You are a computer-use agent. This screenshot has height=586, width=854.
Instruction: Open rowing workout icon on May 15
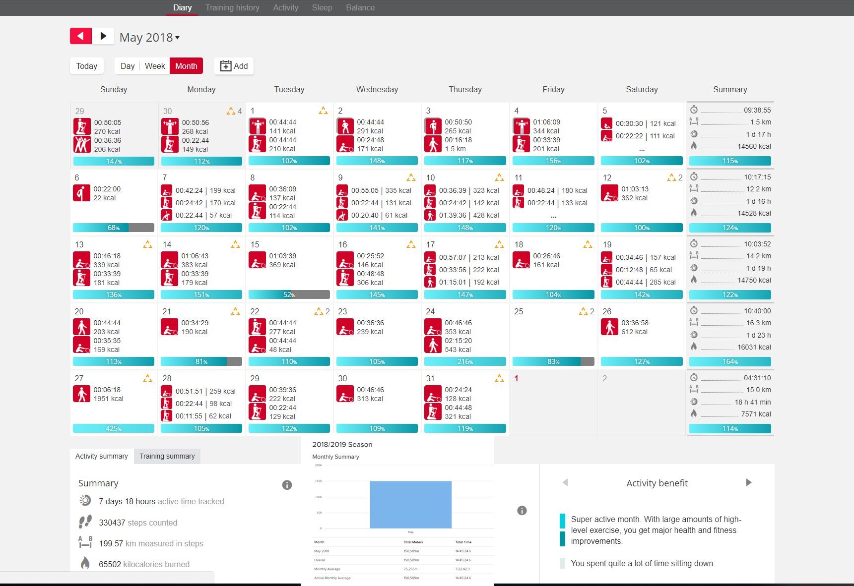point(257,260)
